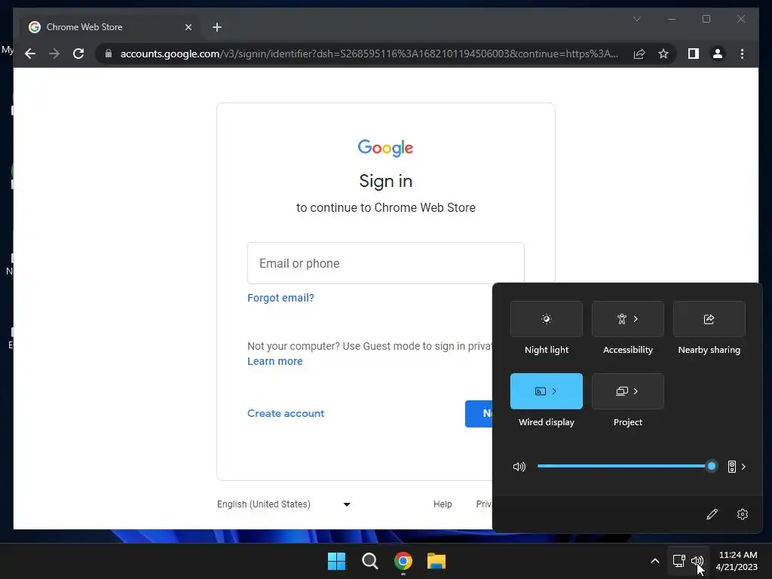Open Chrome three-dot menu
The height and width of the screenshot is (579, 772).
[742, 54]
